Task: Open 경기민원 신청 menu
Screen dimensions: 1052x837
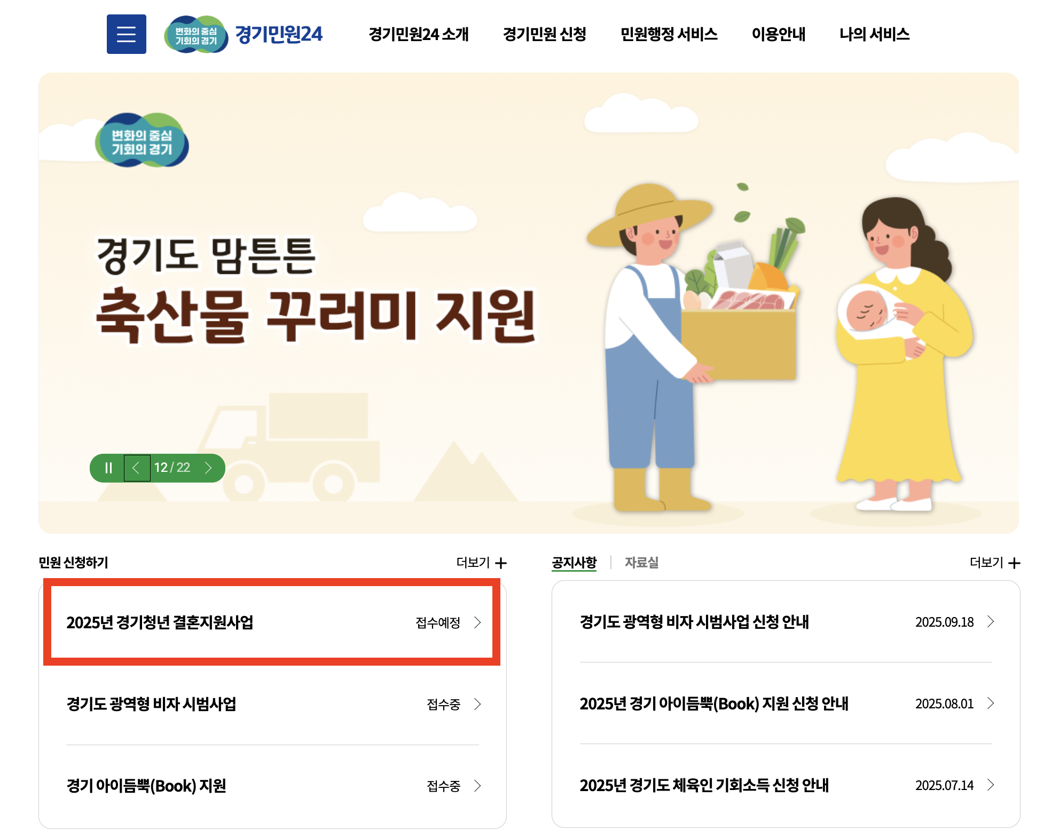Action: pyautogui.click(x=544, y=34)
